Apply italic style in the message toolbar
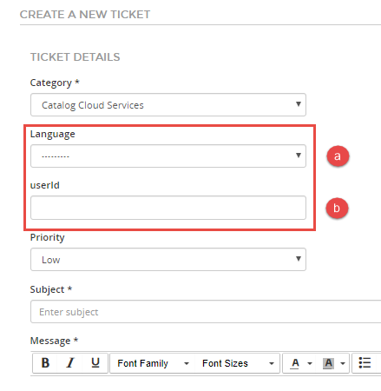Screen dimensions: 381x391 70,363
